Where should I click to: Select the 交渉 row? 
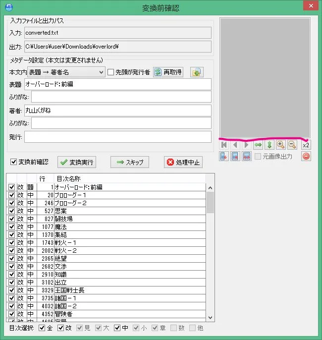point(106,267)
